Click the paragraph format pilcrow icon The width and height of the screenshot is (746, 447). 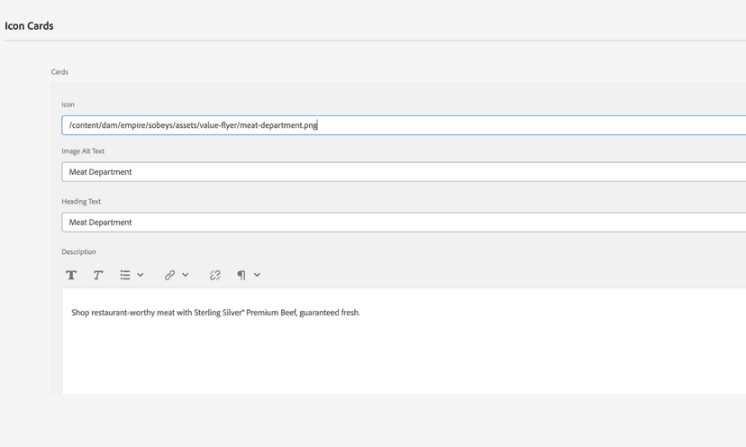(241, 275)
